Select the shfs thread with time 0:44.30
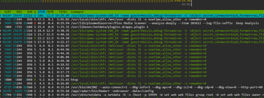The width and height of the screenshot is (264, 98). (132, 61)
